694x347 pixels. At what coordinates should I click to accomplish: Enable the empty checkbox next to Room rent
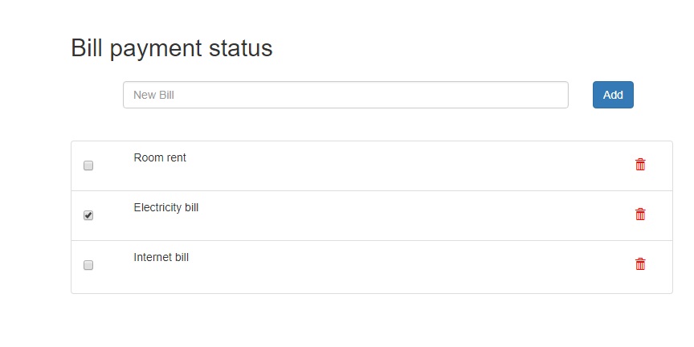88,165
